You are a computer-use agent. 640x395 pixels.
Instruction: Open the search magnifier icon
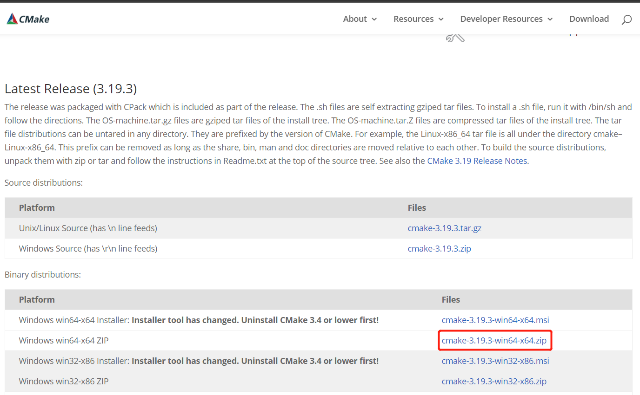pyautogui.click(x=627, y=19)
